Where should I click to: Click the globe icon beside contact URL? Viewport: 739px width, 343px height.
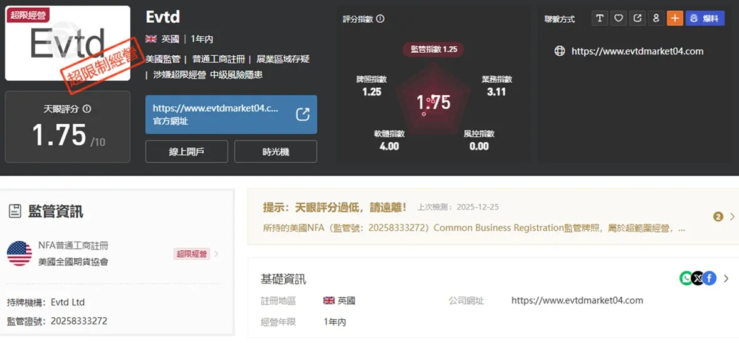pyautogui.click(x=560, y=51)
